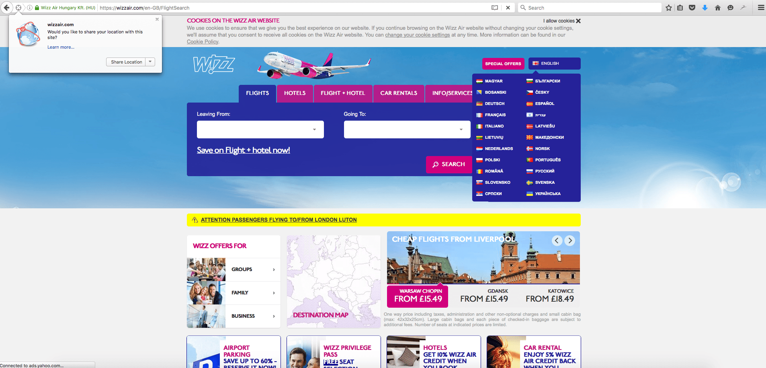
Task: Click the downloads arrow icon
Action: pos(705,8)
